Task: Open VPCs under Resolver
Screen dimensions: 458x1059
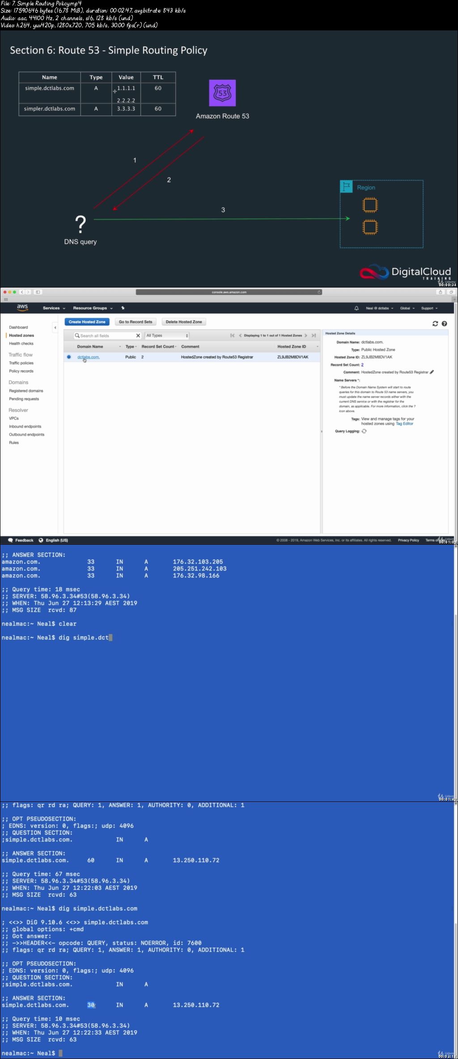Action: pos(14,419)
